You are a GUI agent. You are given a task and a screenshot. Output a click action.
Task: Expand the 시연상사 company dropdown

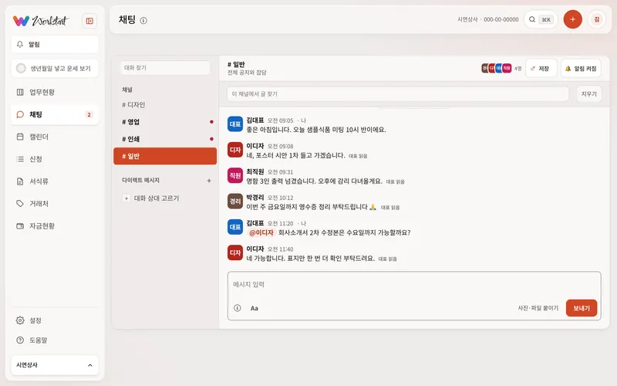55,365
